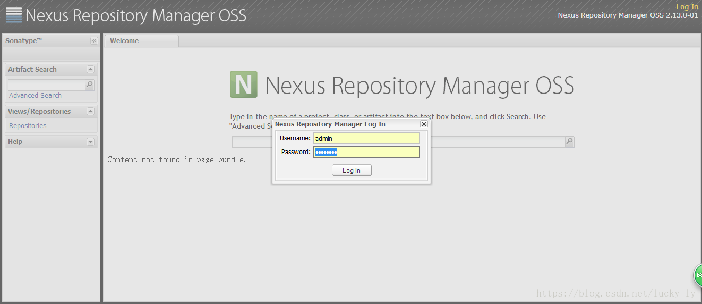The image size is (702, 304).
Task: Click the Sonatype panel title
Action: point(24,41)
